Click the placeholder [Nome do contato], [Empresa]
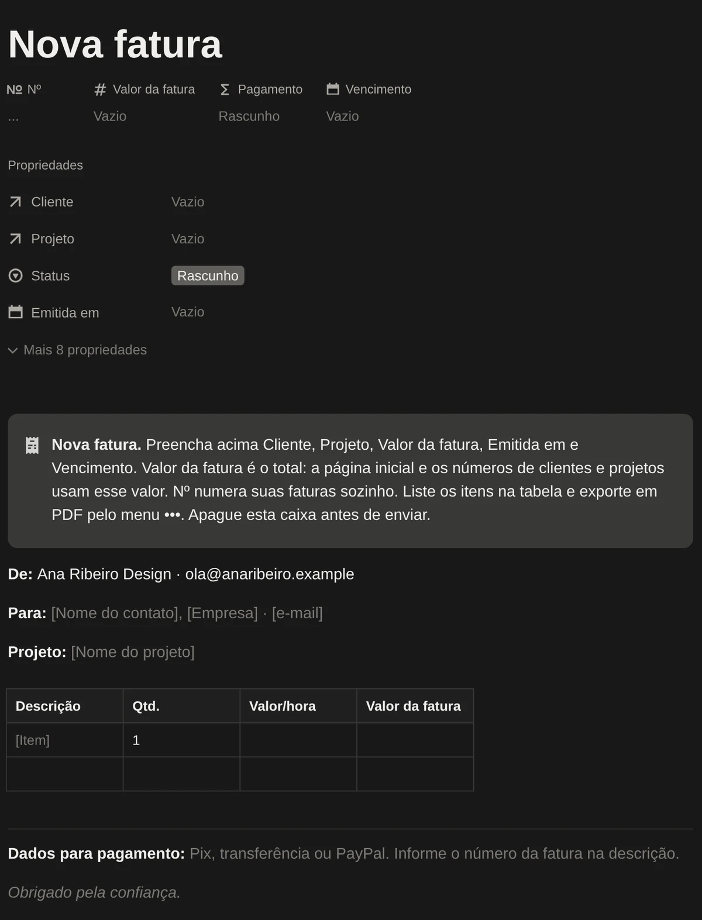This screenshot has width=702, height=920. pyautogui.click(x=154, y=613)
